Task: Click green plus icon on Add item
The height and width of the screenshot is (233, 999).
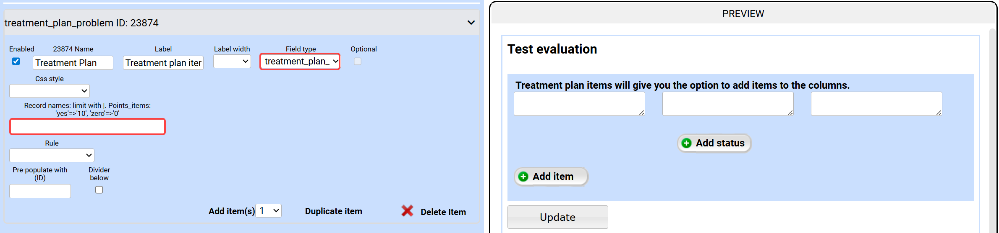Action: click(x=523, y=177)
